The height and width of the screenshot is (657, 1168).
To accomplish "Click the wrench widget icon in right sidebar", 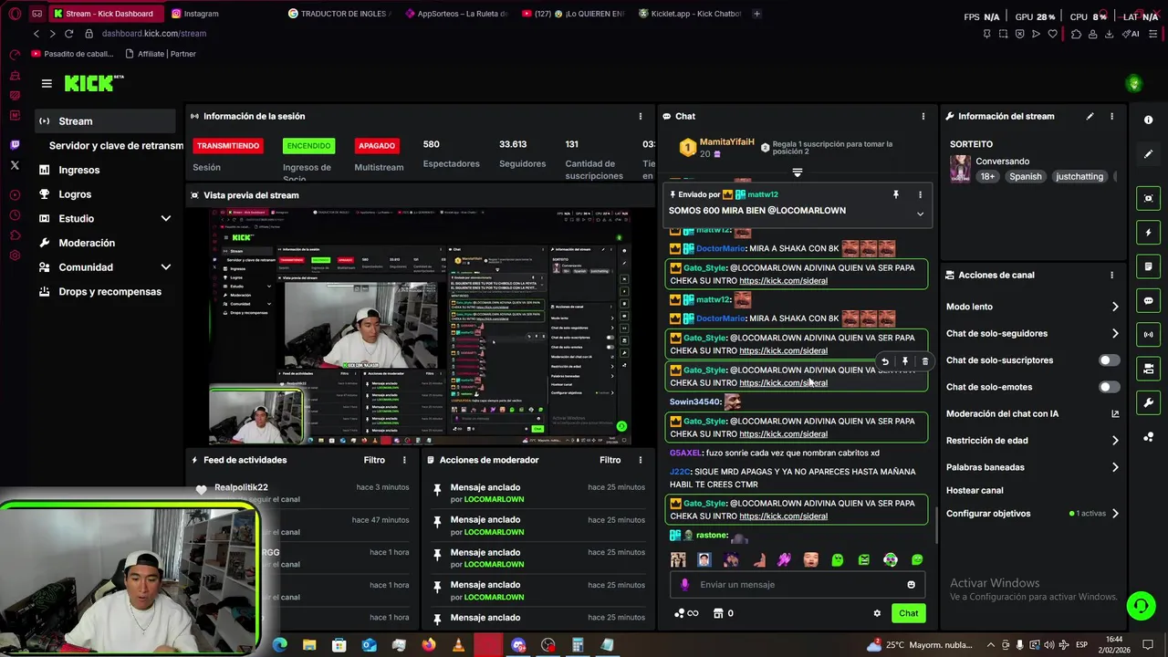I will pos(1148,402).
